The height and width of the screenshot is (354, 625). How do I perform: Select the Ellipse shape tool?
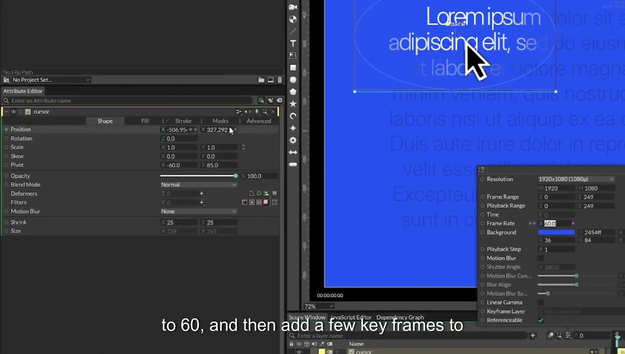293,80
